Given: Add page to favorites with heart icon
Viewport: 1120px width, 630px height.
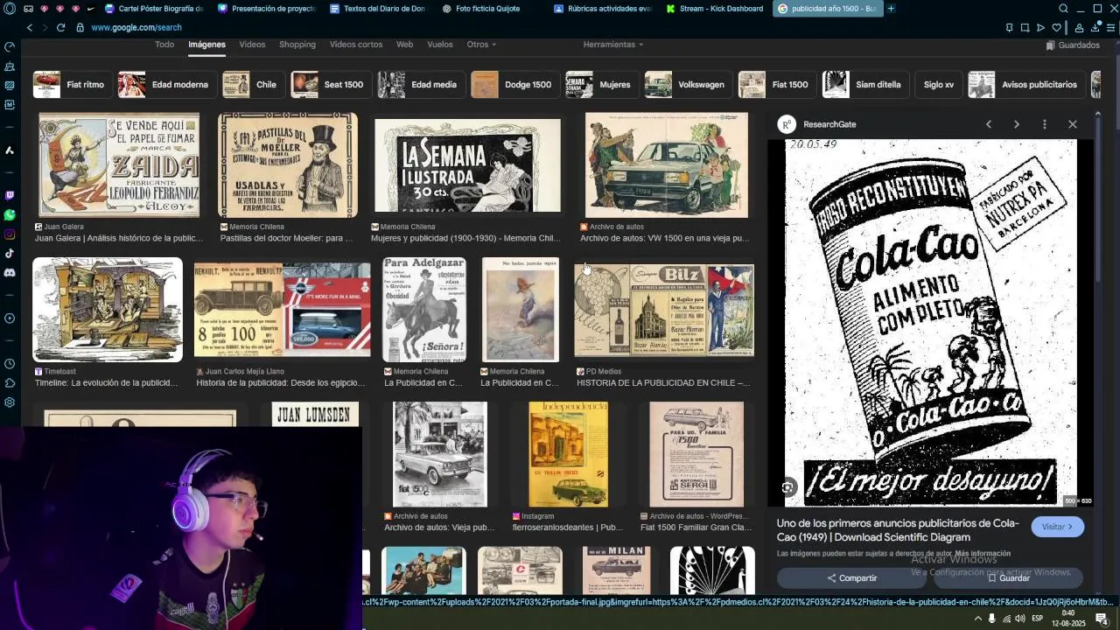Looking at the screenshot, I should [x=1056, y=27].
